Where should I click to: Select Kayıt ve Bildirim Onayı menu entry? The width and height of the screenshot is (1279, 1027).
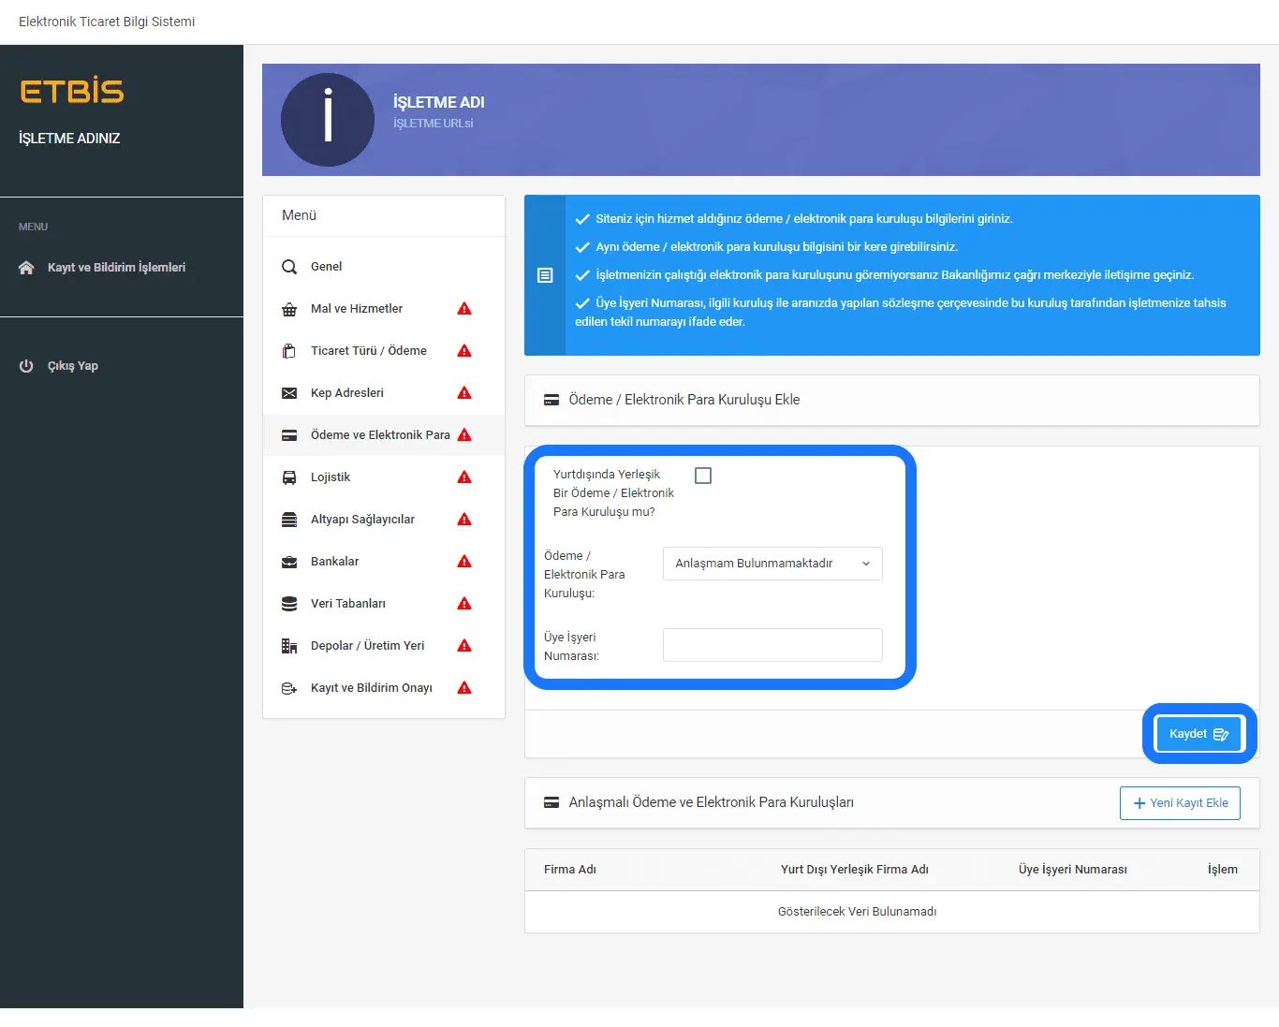click(x=371, y=688)
